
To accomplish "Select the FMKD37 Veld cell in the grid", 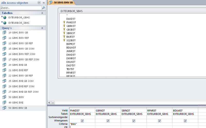I will [82, 111].
